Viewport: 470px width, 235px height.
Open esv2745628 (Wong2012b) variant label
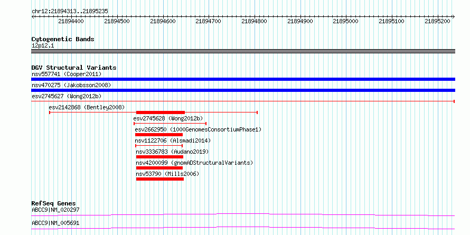coord(168,118)
